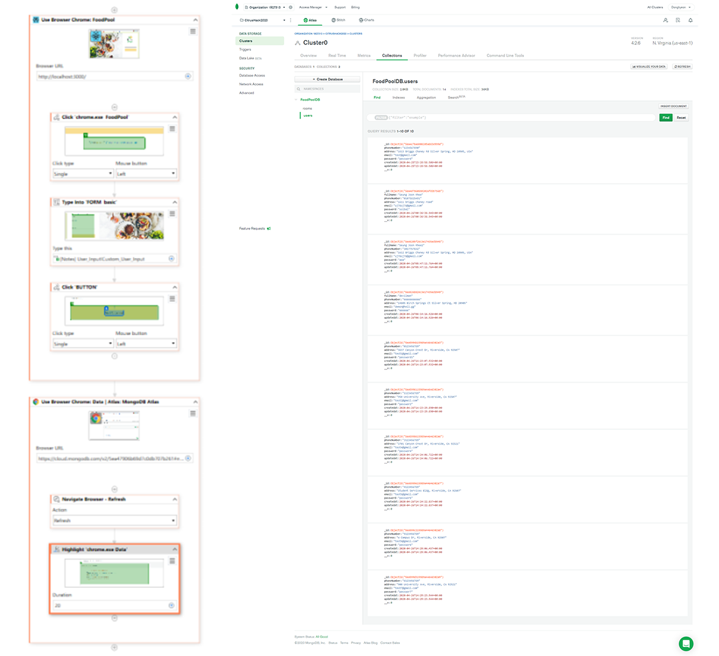The height and width of the screenshot is (656, 719).
Task: Open organization settings gear icon
Action: point(291,7)
